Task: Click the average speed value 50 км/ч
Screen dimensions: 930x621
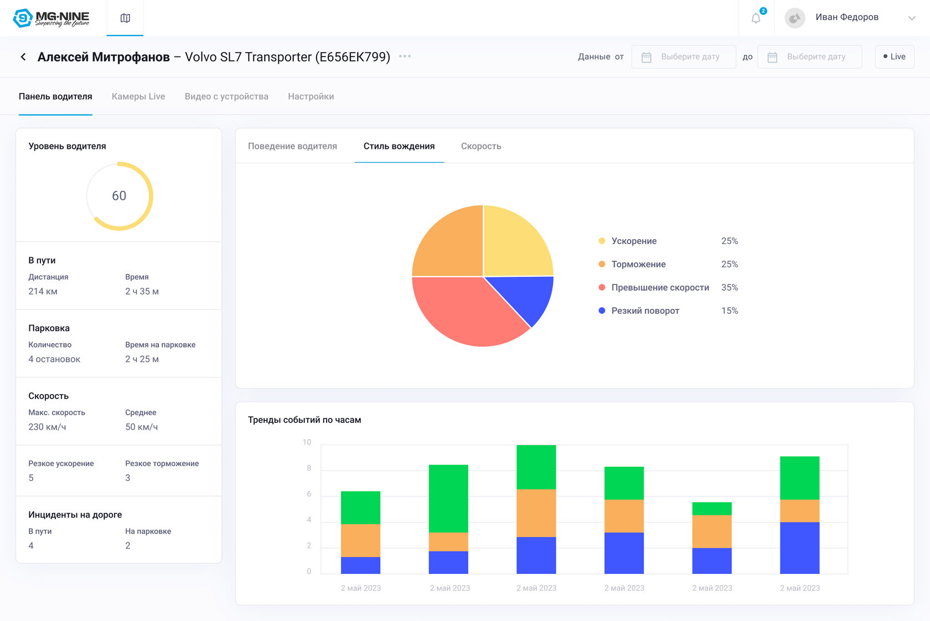Action: pos(141,427)
